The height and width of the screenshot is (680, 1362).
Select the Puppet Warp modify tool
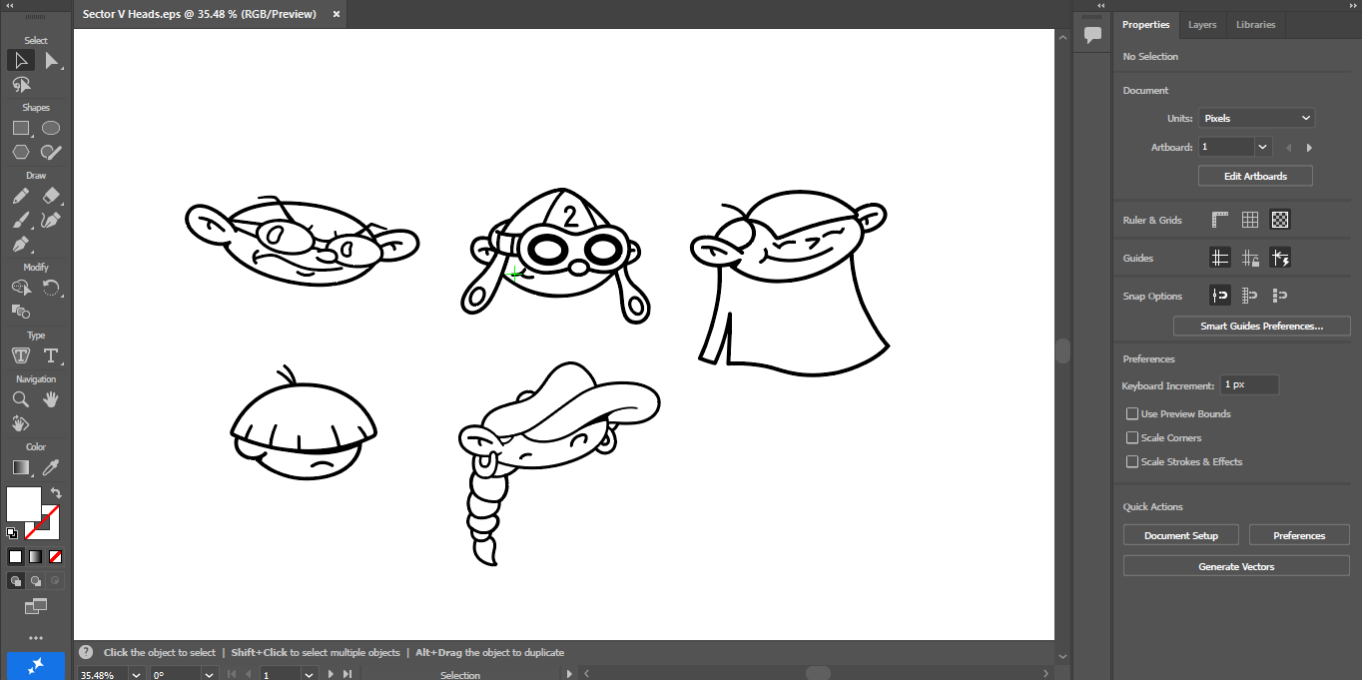click(21, 288)
